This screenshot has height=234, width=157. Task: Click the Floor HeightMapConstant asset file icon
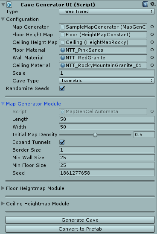(x=63, y=35)
